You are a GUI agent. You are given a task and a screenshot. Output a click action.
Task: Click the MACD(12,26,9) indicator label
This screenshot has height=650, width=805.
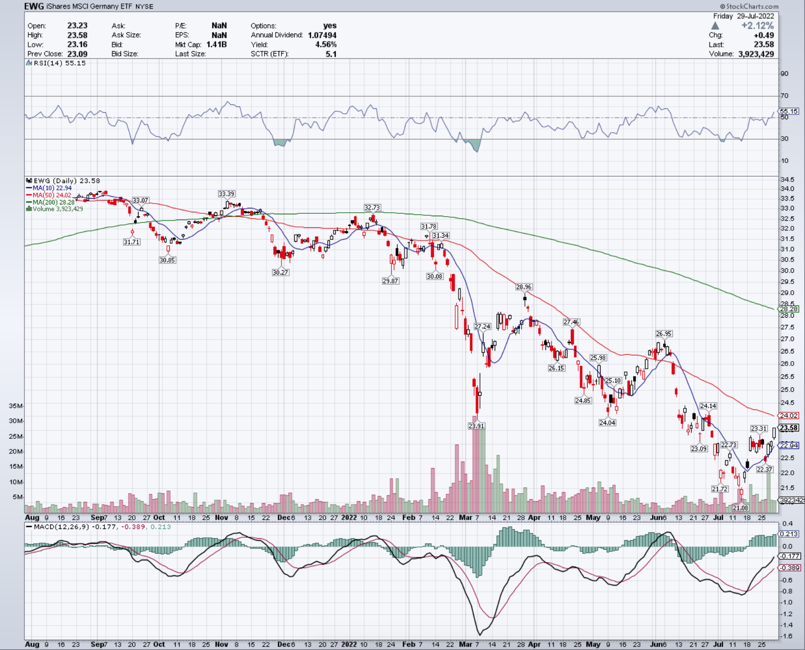(x=62, y=527)
